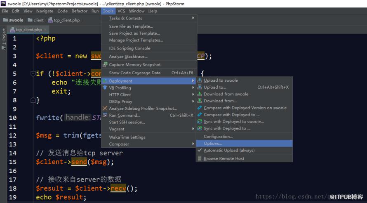Click client breadcrumb in navigation bar
This screenshot has height=203, width=367.
(35, 20)
